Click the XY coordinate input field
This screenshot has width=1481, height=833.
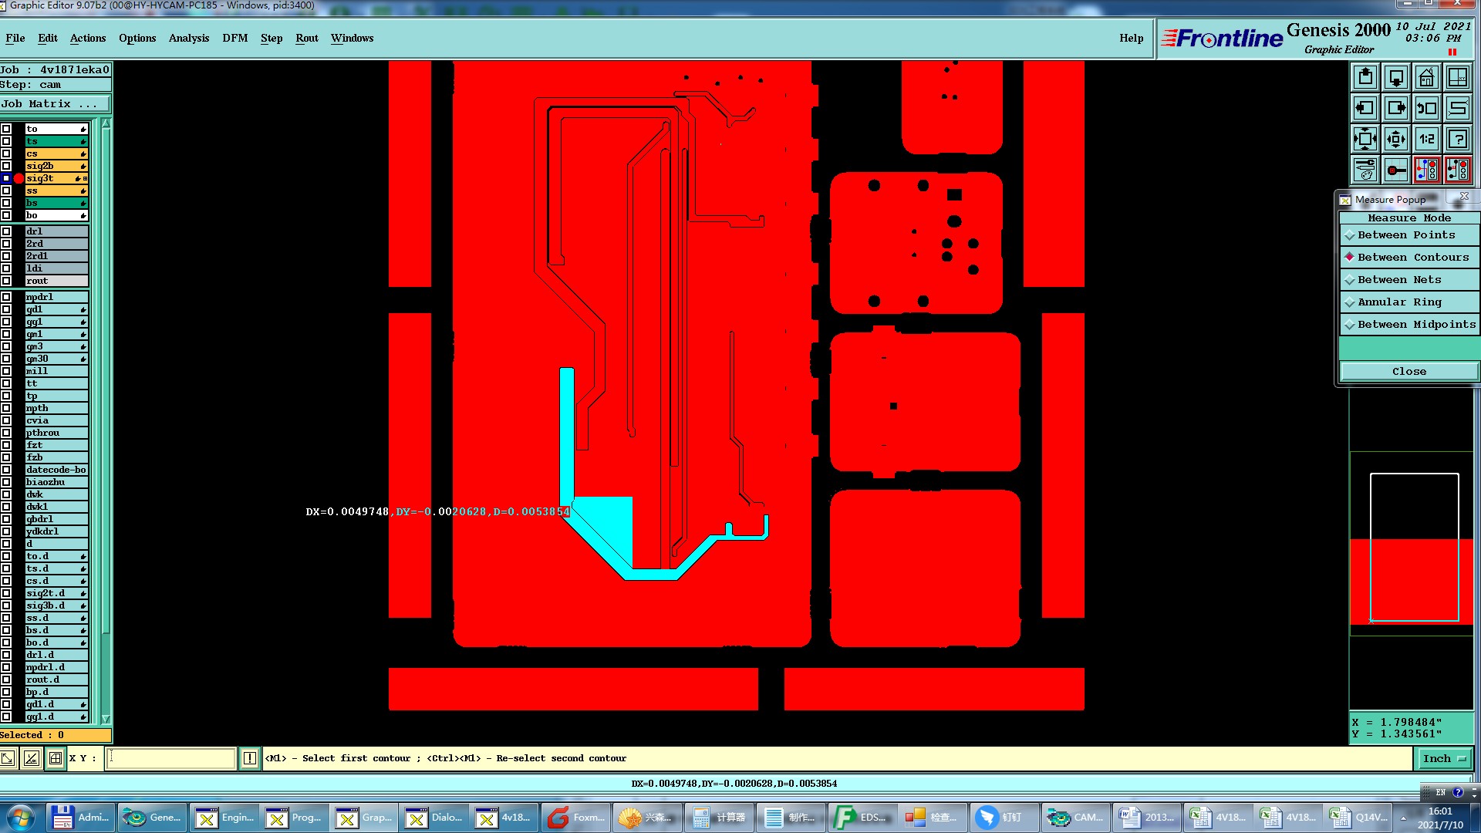click(x=171, y=758)
